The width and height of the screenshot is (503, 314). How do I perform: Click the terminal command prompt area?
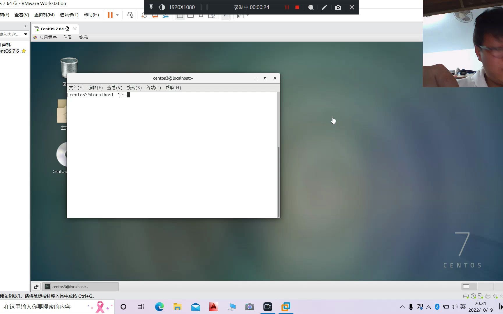(x=172, y=155)
